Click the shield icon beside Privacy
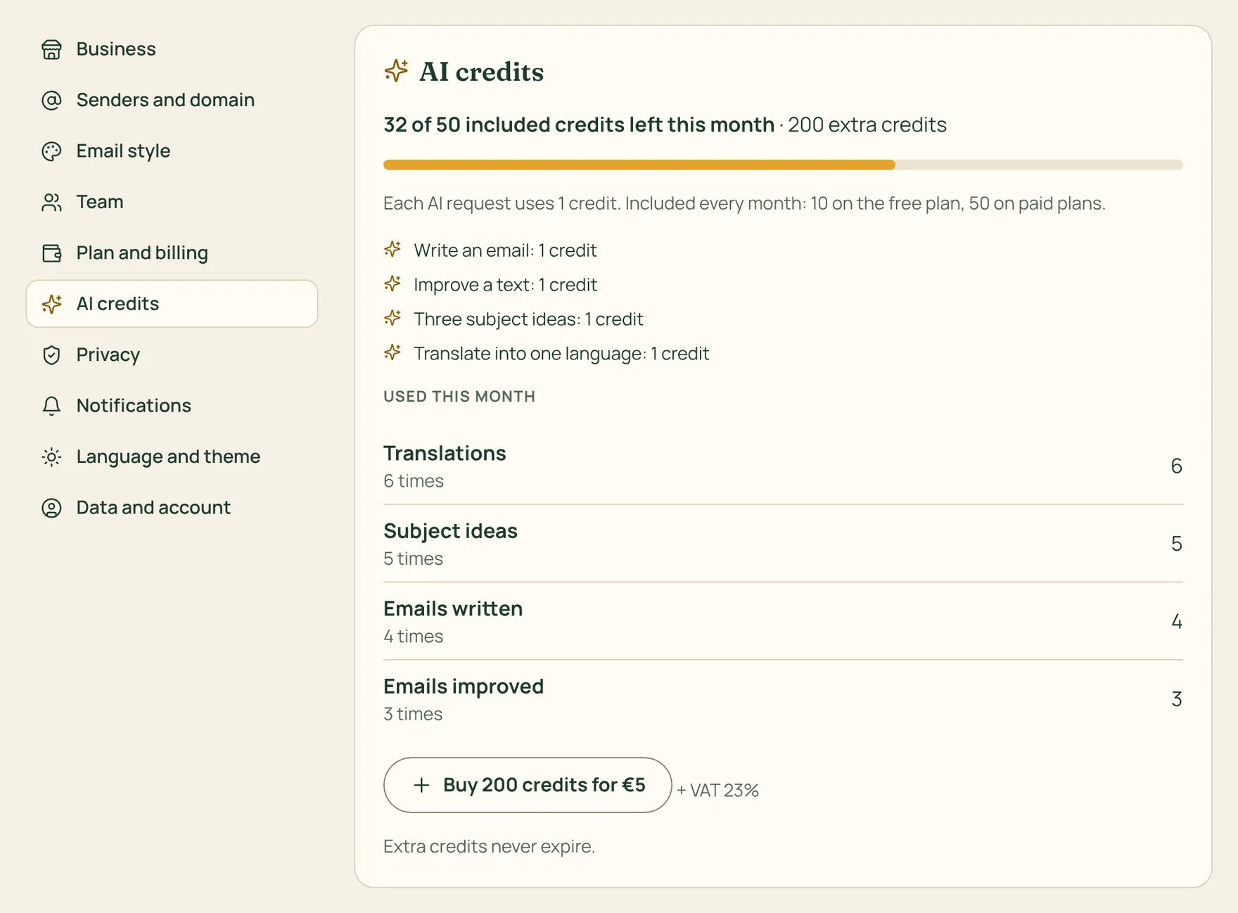The image size is (1238, 913). pos(51,355)
